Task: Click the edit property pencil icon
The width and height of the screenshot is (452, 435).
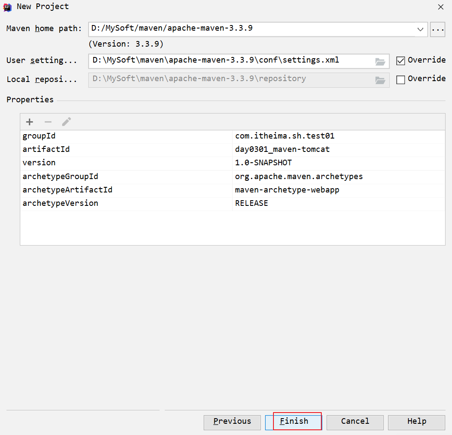Action: click(66, 122)
